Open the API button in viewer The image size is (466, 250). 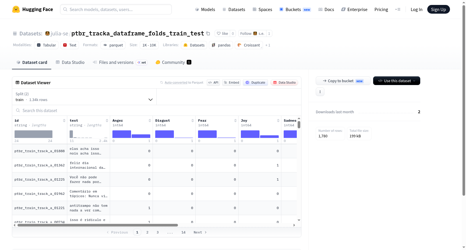tap(213, 82)
